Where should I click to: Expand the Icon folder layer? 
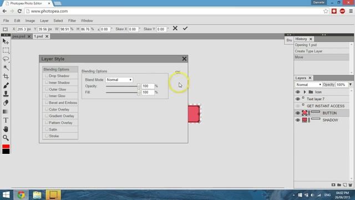point(305,92)
